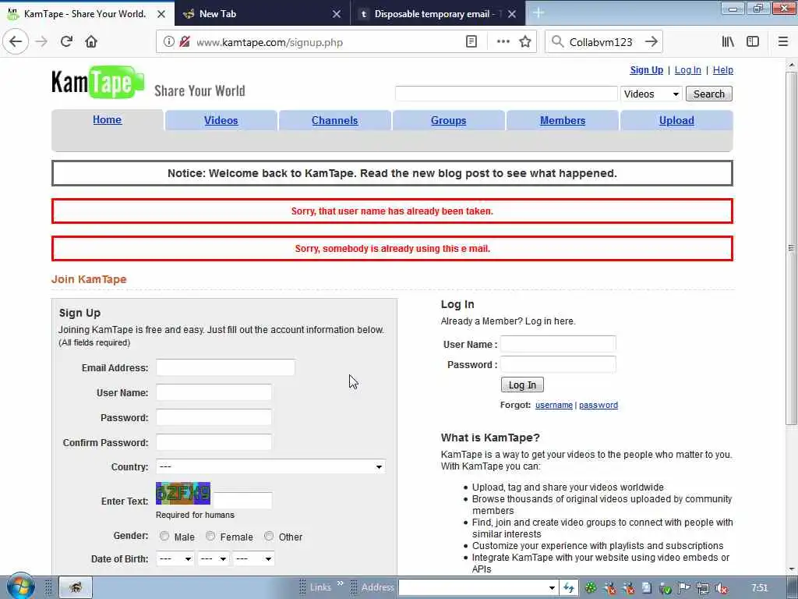Image resolution: width=798 pixels, height=599 pixels.
Task: Expand the Country dropdown
Action: [270, 466]
